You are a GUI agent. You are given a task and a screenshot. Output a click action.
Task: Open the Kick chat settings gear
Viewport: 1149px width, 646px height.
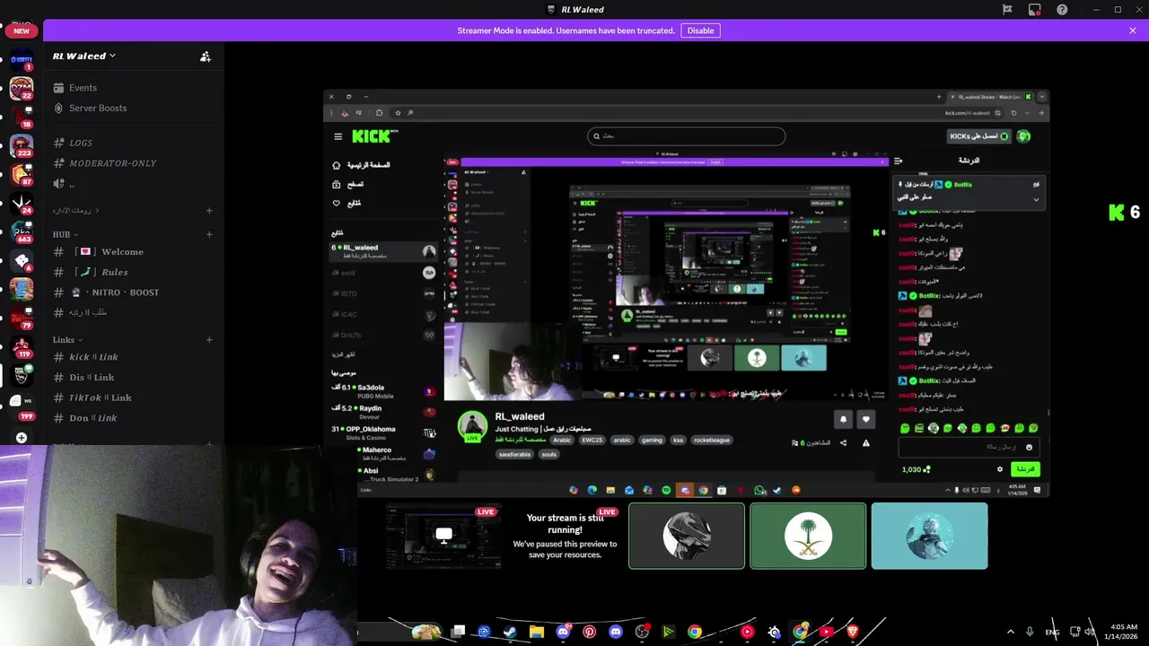tap(1000, 469)
